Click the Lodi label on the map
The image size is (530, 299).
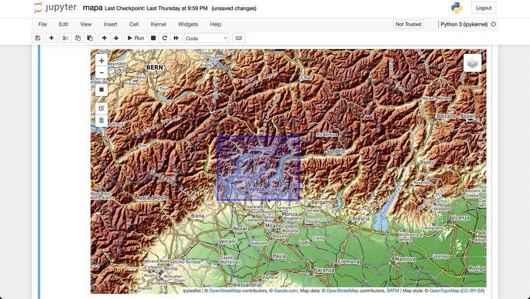[x=304, y=242]
